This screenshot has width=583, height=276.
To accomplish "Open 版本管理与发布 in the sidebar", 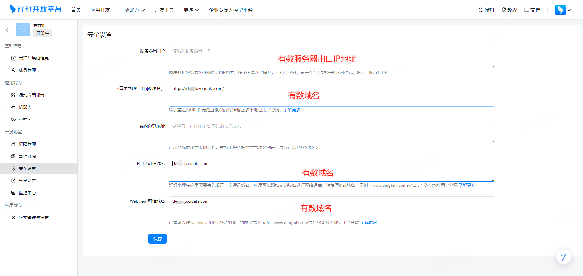I will [x=33, y=218].
